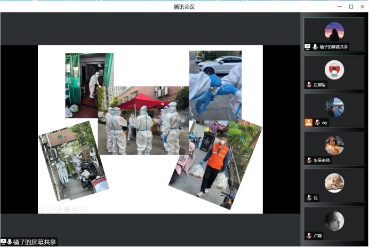The height and width of the screenshot is (247, 369).
Task: Click the orange host icon beside wy
Action: [308, 122]
